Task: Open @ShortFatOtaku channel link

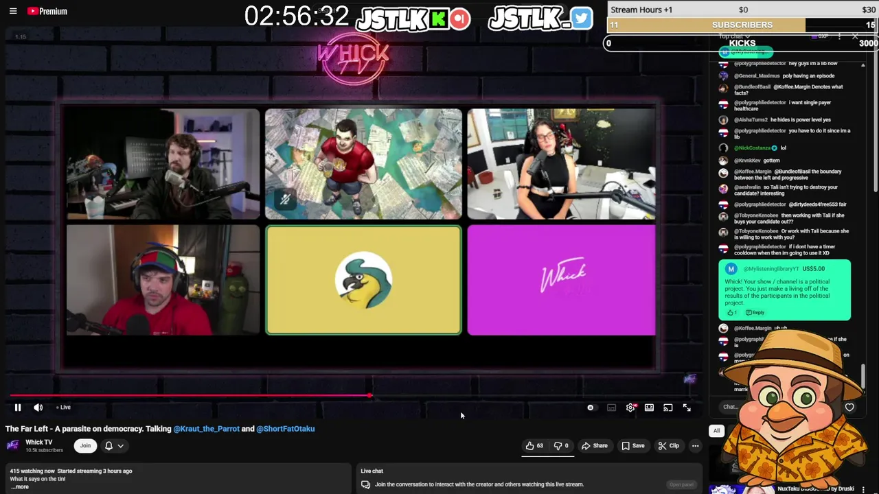Action: [x=286, y=429]
